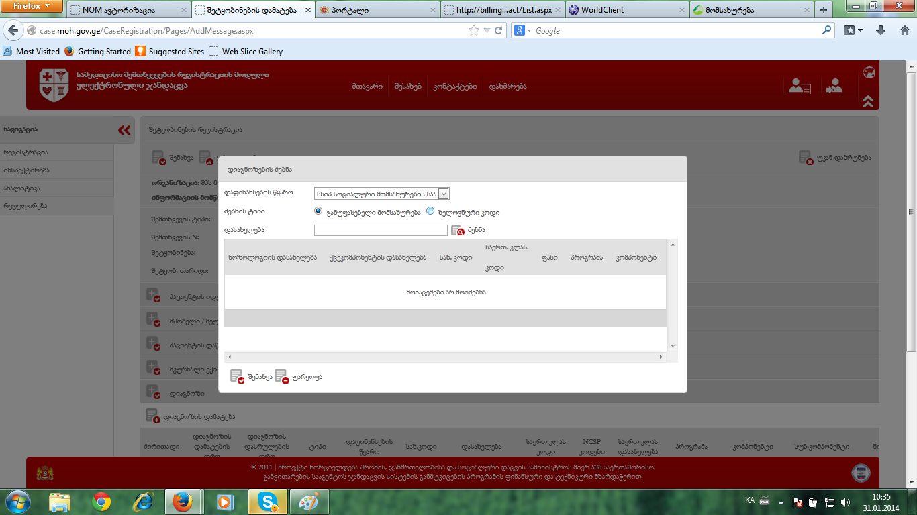Click the dialog horizontal scrollbar

pyautogui.click(x=444, y=357)
